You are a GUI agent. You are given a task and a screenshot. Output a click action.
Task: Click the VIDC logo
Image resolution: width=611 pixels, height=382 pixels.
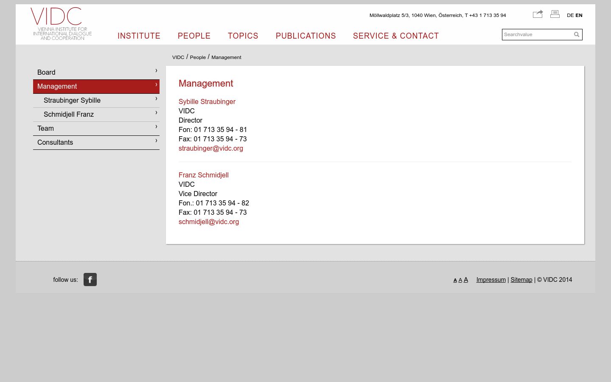tap(62, 24)
